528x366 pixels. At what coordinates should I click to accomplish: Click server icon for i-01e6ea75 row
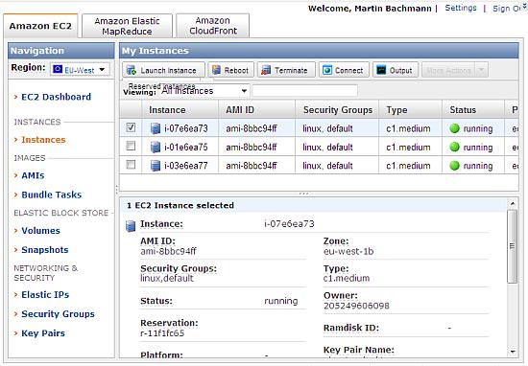coord(155,147)
